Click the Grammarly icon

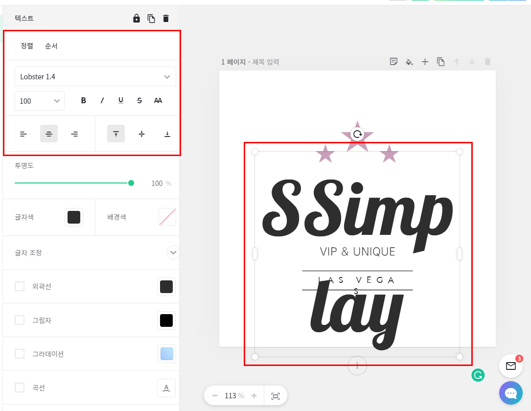[478, 375]
